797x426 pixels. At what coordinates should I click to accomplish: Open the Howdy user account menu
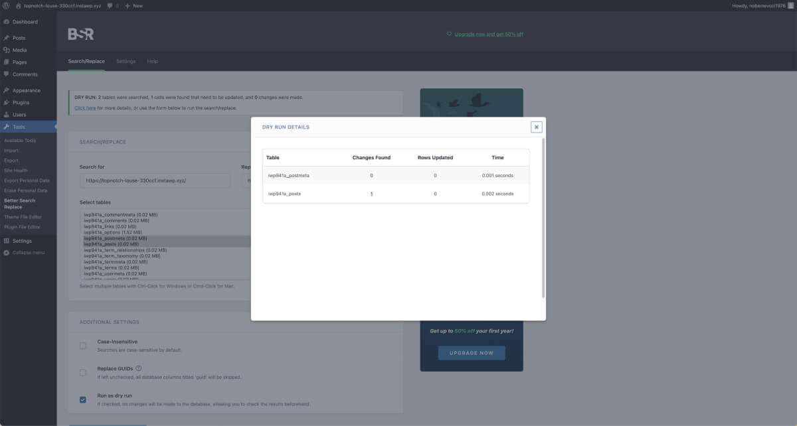tap(762, 5)
